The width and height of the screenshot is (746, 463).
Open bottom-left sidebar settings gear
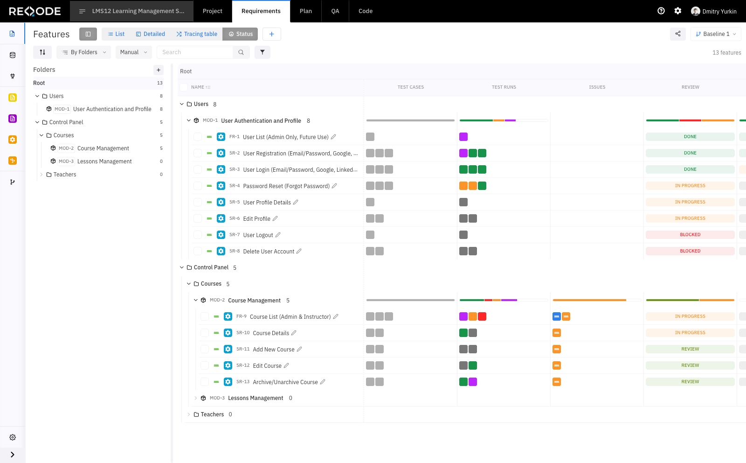coord(13,437)
